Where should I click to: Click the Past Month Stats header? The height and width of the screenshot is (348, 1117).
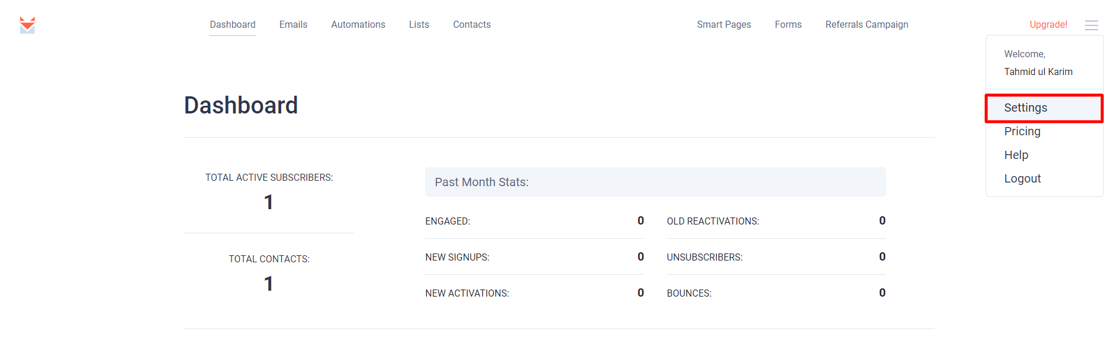click(655, 182)
